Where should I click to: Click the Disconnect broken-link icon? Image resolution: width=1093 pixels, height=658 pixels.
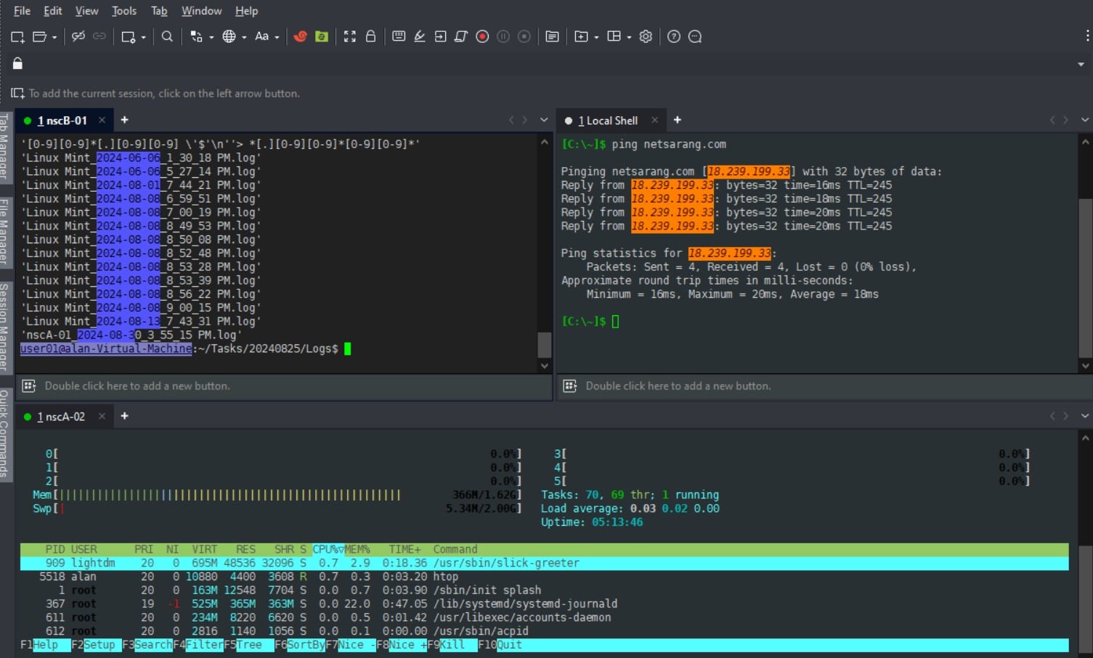(78, 36)
